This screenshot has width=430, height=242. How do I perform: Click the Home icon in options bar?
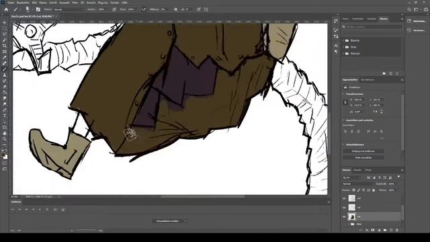[6, 9]
